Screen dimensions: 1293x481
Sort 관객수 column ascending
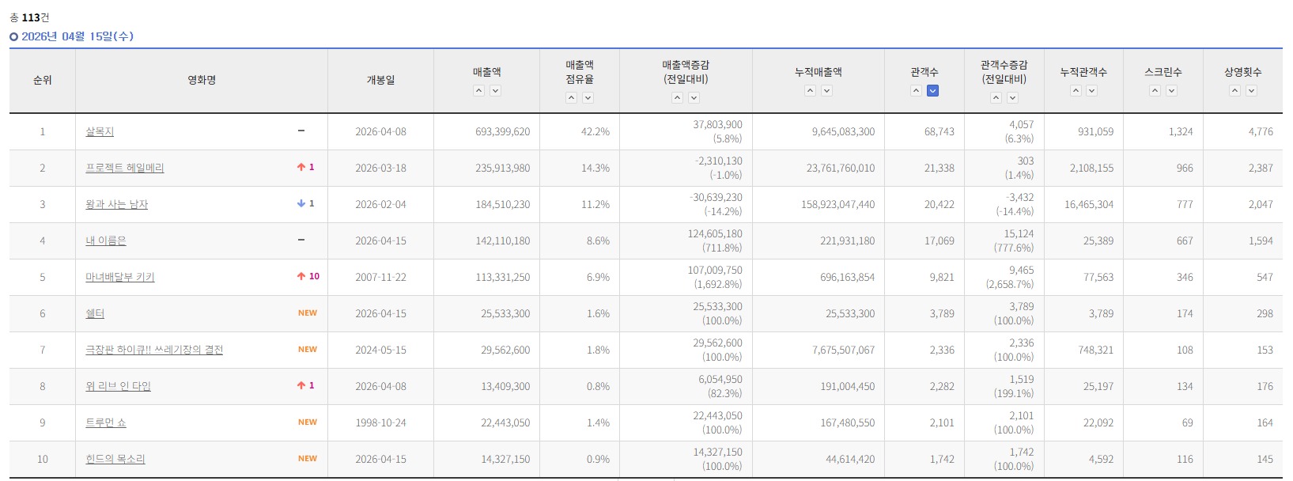pyautogui.click(x=916, y=91)
